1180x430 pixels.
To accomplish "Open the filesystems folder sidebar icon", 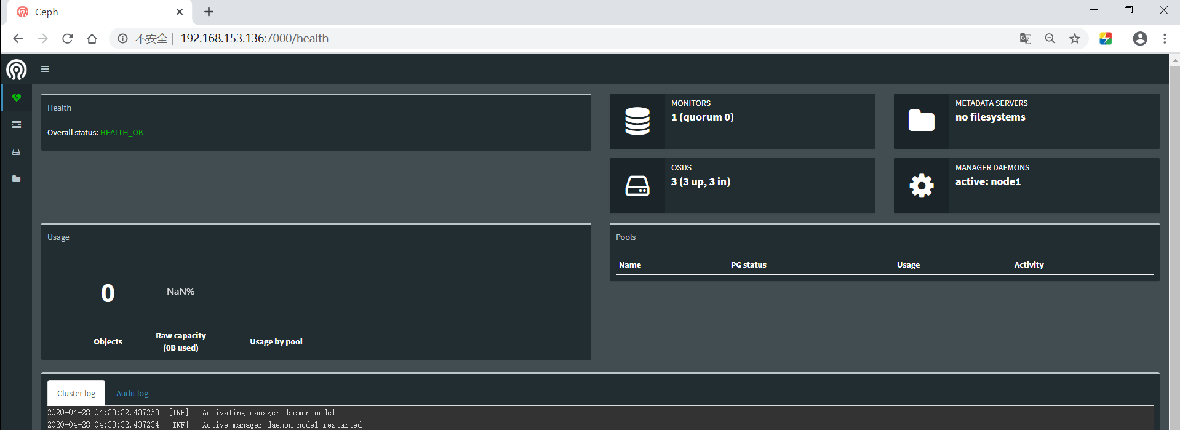I will coord(17,179).
